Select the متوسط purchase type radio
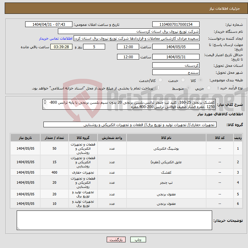The image size is (248, 248). 188,88
